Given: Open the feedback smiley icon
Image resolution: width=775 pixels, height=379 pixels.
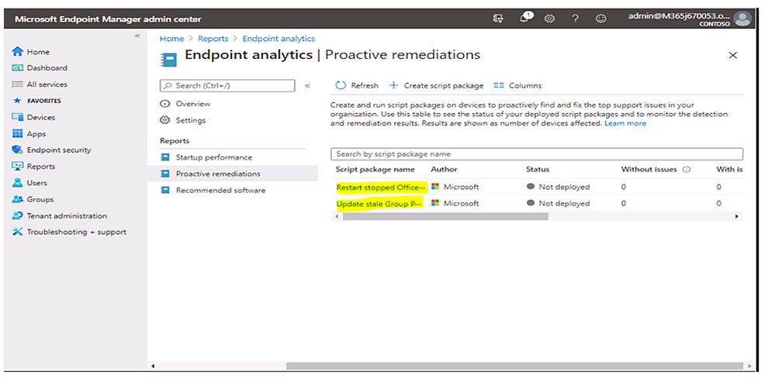Looking at the screenshot, I should coord(601,19).
